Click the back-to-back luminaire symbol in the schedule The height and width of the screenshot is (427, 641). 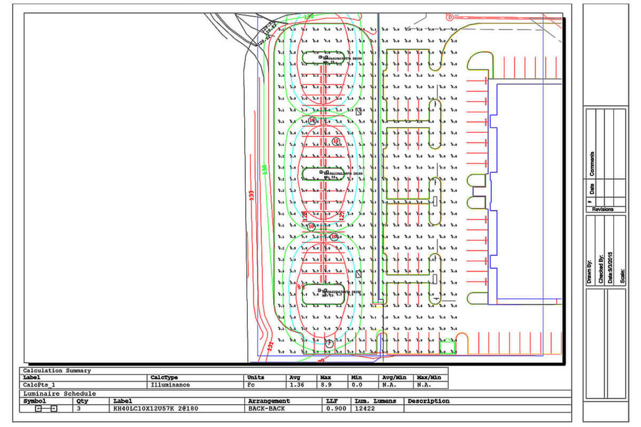pos(46,409)
